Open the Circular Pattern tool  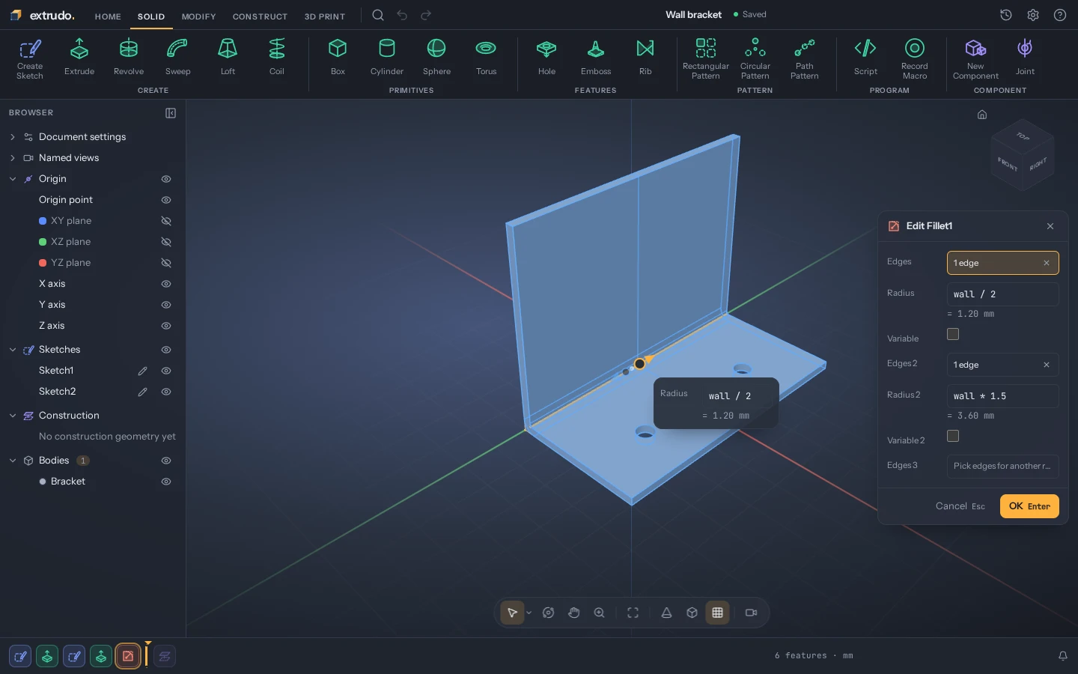(755, 58)
